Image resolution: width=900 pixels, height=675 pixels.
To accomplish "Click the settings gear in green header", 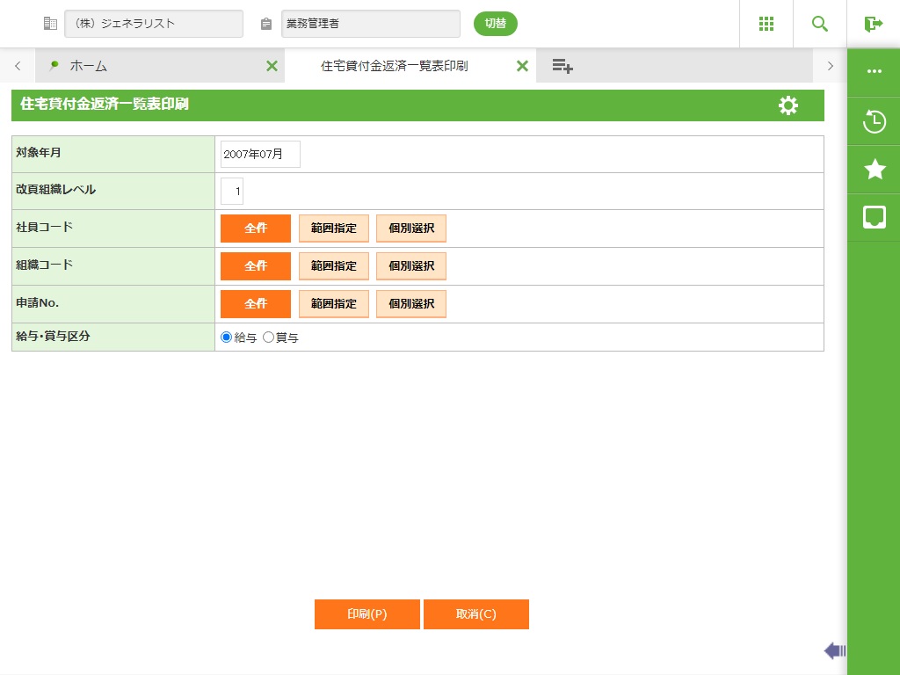I will [x=788, y=105].
